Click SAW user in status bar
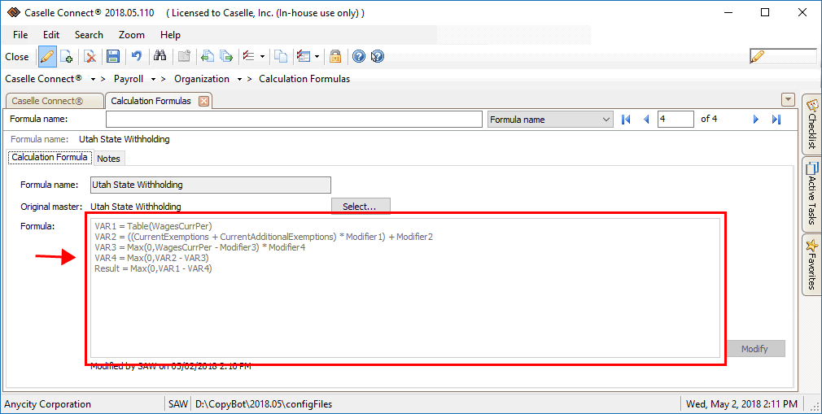The width and height of the screenshot is (822, 414). [x=178, y=404]
